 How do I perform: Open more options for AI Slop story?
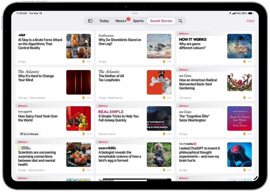(x=89, y=61)
